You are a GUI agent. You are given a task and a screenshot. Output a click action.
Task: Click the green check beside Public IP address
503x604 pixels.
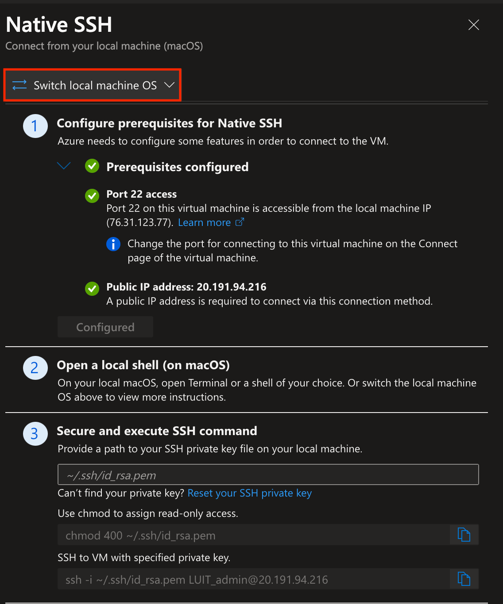click(x=92, y=289)
